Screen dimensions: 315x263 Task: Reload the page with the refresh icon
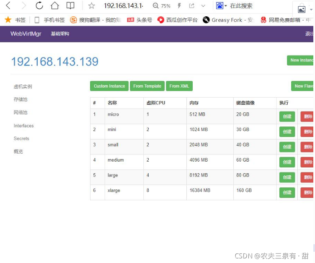click(39, 5)
